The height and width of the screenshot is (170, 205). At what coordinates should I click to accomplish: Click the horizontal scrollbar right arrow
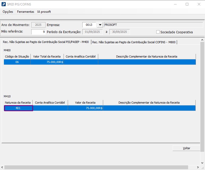tap(198, 167)
